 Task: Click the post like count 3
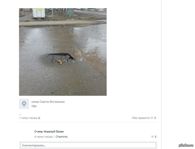click(x=155, y=118)
